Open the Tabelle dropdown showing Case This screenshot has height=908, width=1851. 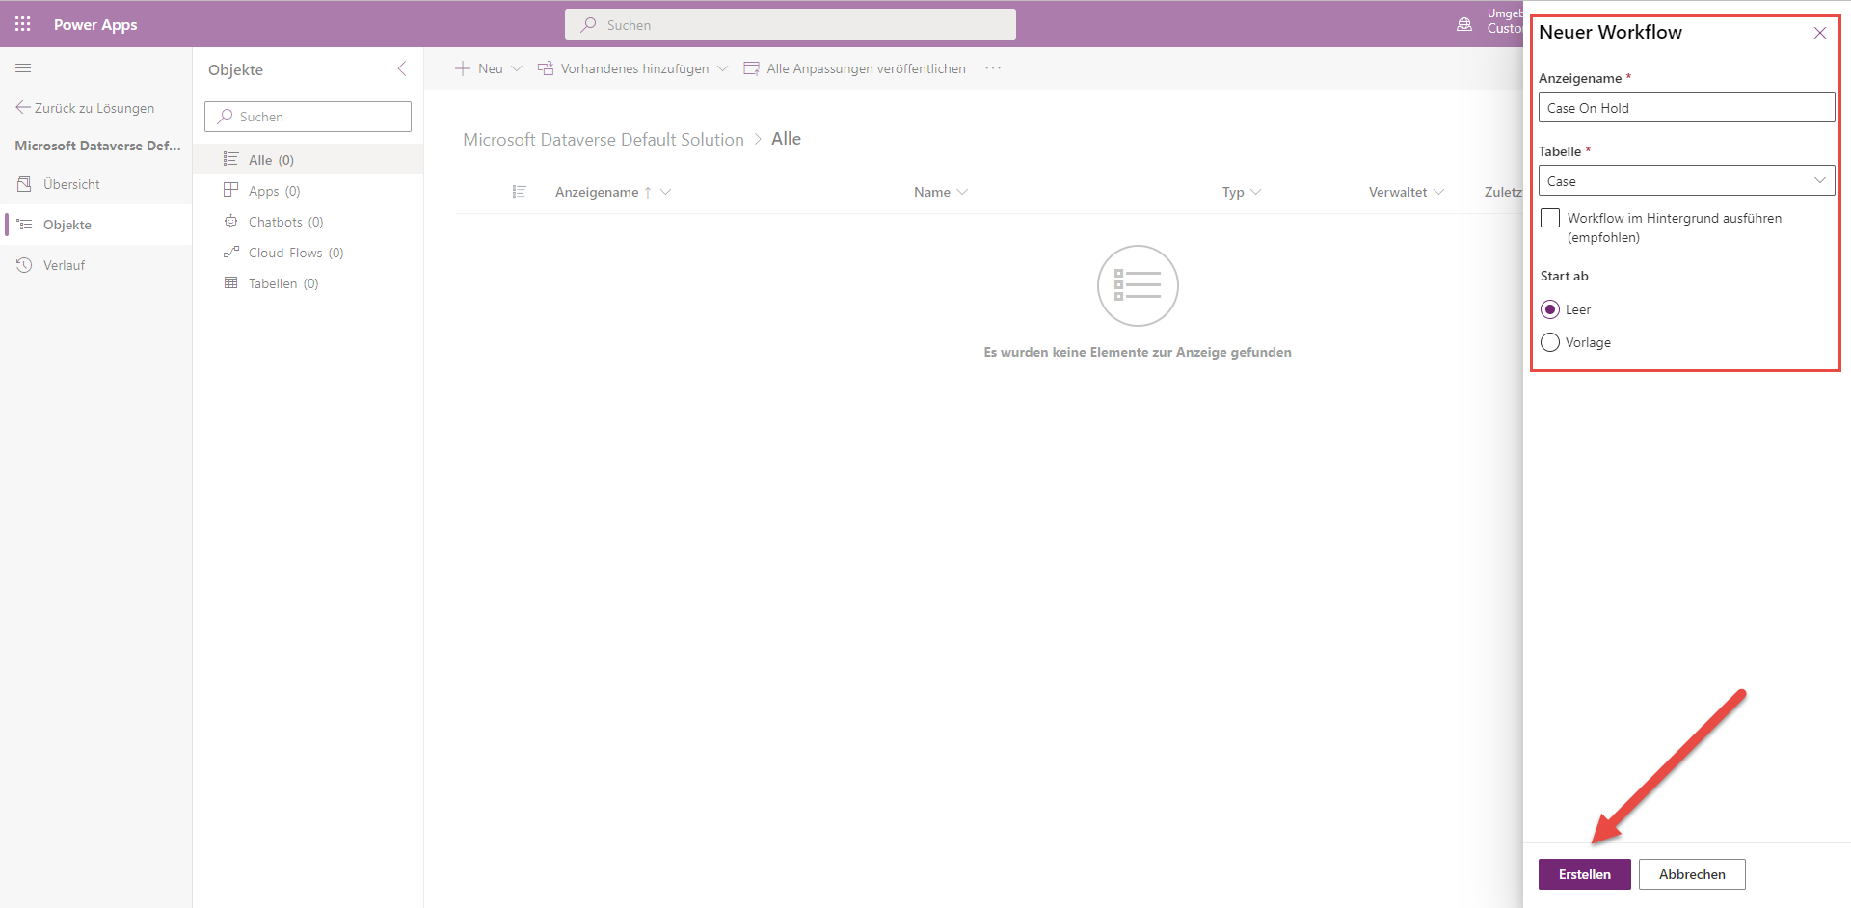click(1686, 180)
